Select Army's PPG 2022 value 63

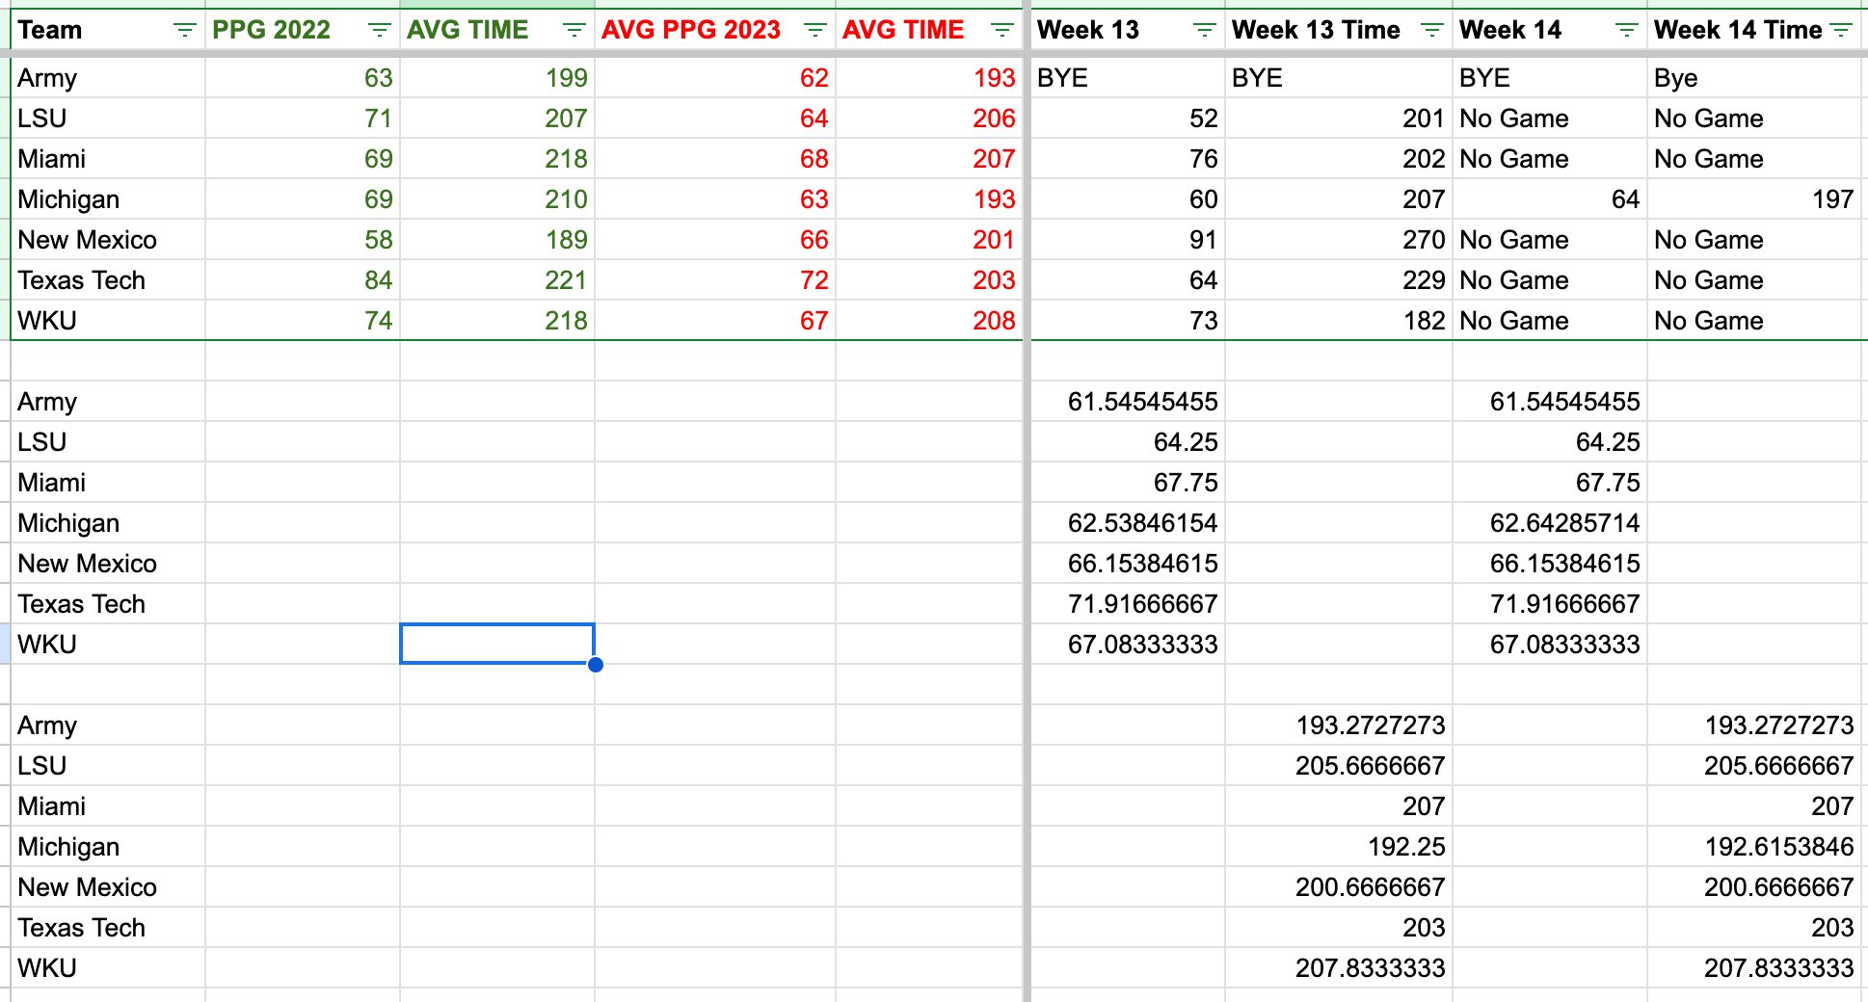tap(303, 78)
